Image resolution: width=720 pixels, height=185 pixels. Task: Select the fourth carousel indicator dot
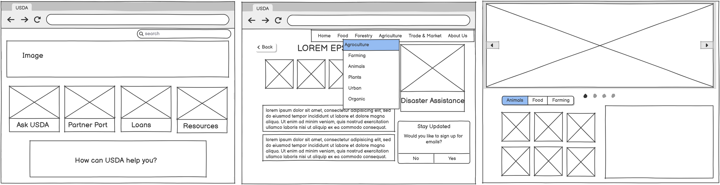(x=613, y=96)
